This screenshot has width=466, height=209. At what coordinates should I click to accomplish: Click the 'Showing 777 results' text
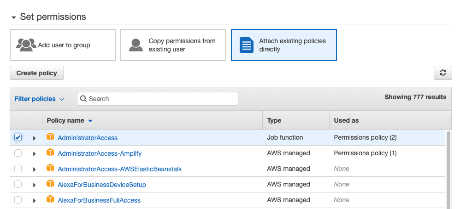pyautogui.click(x=415, y=97)
